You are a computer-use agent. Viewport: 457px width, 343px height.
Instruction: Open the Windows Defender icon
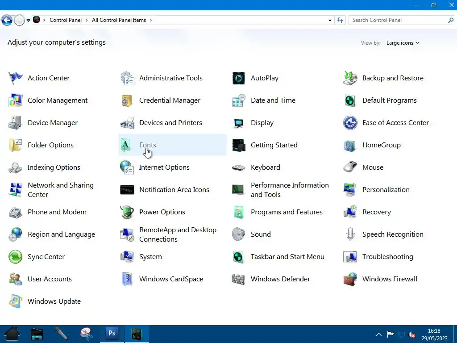coord(238,279)
